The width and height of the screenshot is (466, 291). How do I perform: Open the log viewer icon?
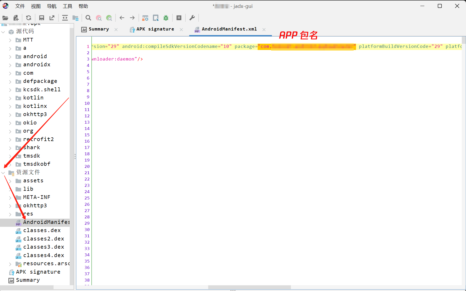tap(179, 18)
